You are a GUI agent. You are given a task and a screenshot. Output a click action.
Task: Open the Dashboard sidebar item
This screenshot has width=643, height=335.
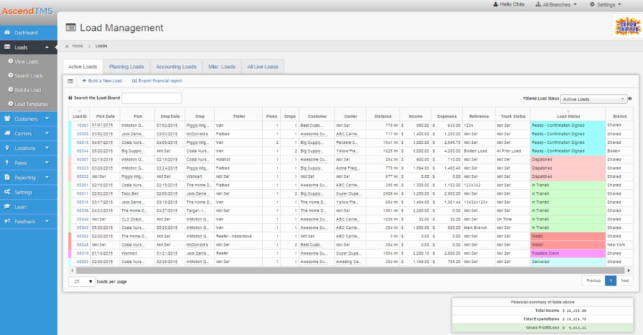(x=28, y=33)
